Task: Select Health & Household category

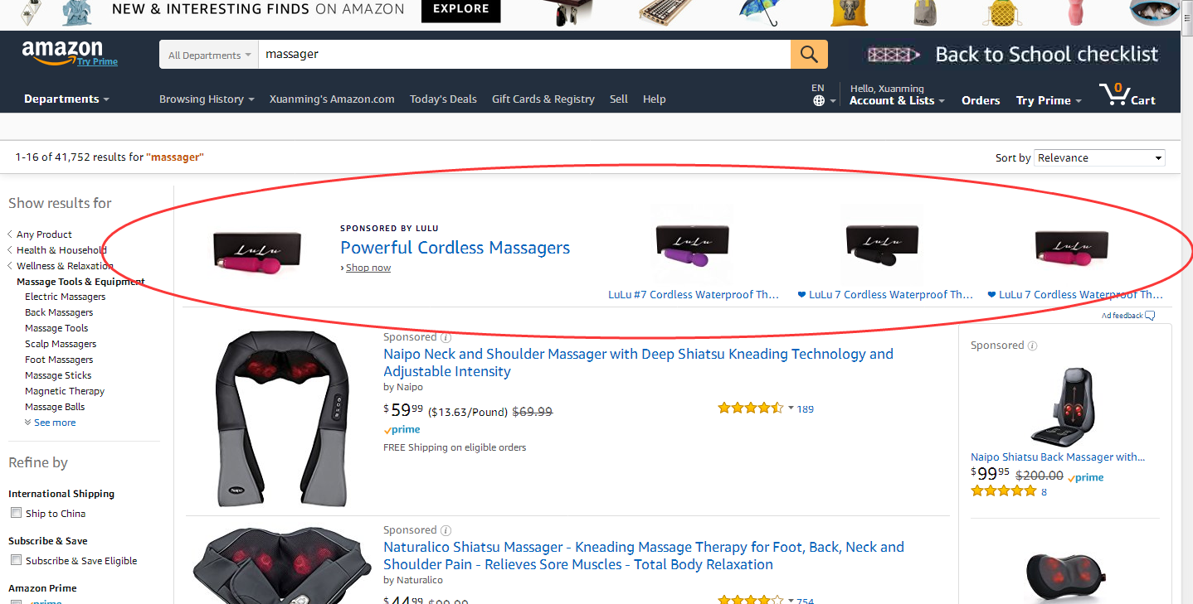Action: coord(61,250)
